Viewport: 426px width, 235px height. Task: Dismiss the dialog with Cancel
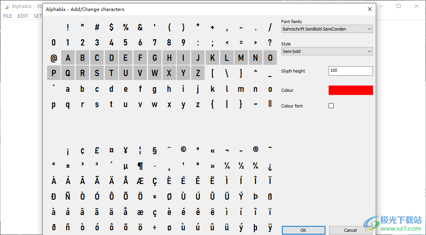point(351,230)
